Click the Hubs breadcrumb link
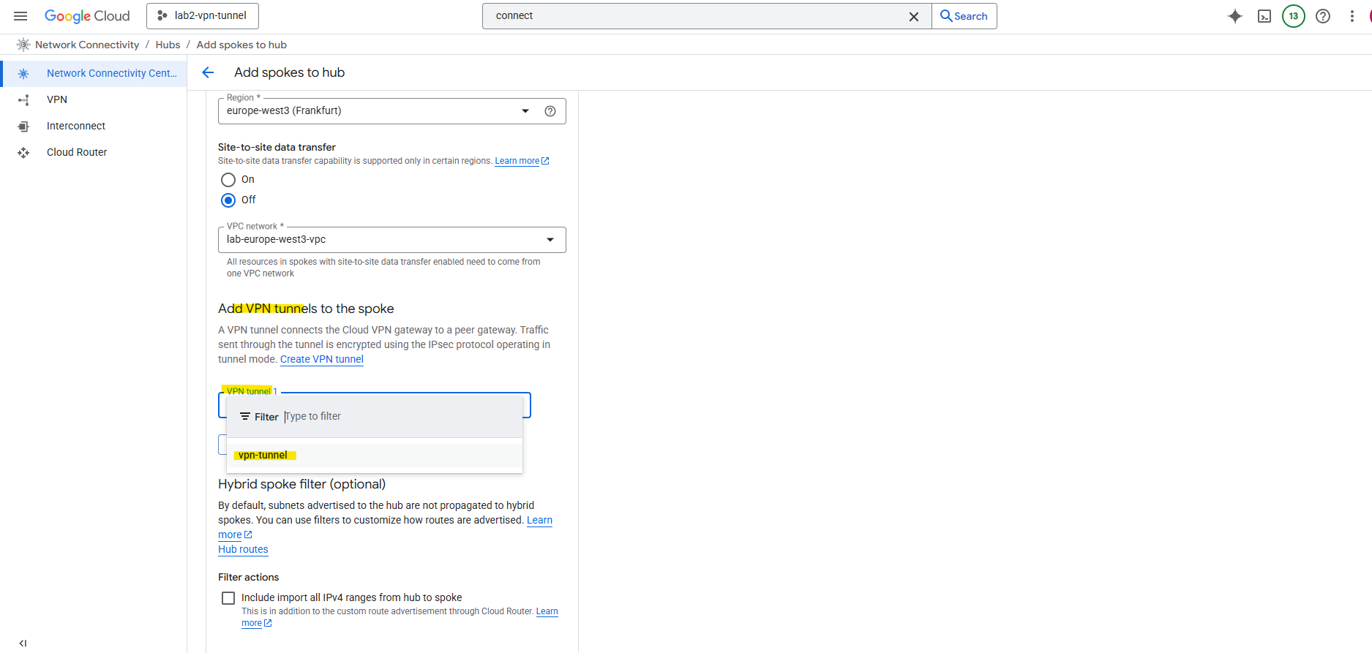The width and height of the screenshot is (1372, 653). [x=168, y=45]
